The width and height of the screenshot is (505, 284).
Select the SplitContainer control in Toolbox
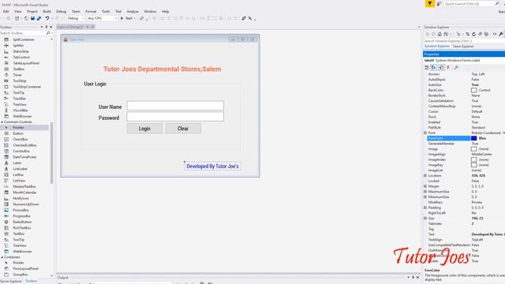[x=23, y=39]
